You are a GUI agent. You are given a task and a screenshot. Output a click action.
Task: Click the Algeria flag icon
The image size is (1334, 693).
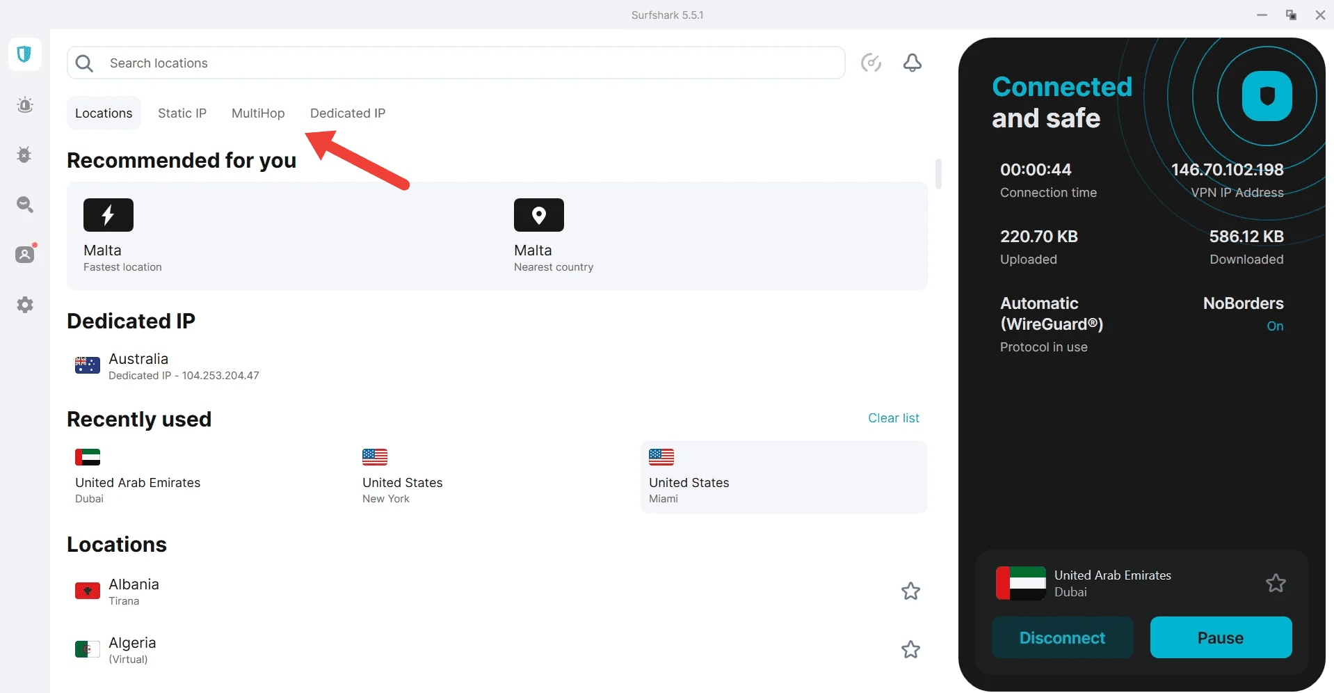pyautogui.click(x=88, y=650)
